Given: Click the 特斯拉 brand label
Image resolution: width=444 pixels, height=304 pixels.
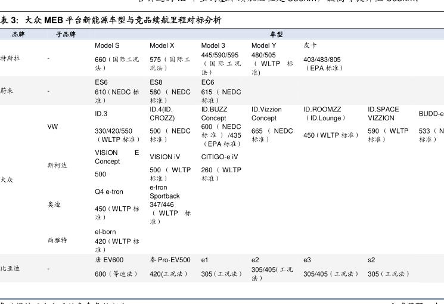Looking at the screenshot, I should [10, 58].
